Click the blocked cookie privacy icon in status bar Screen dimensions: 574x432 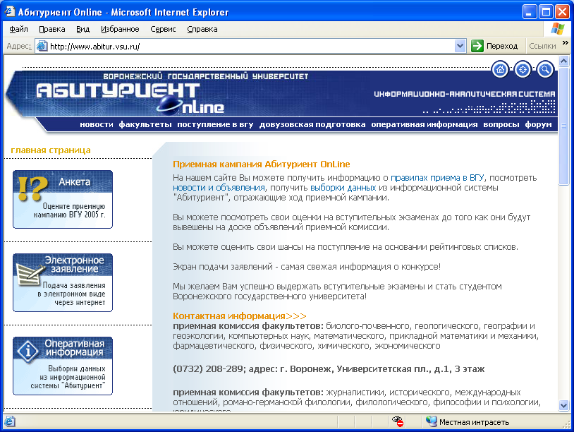(x=397, y=421)
